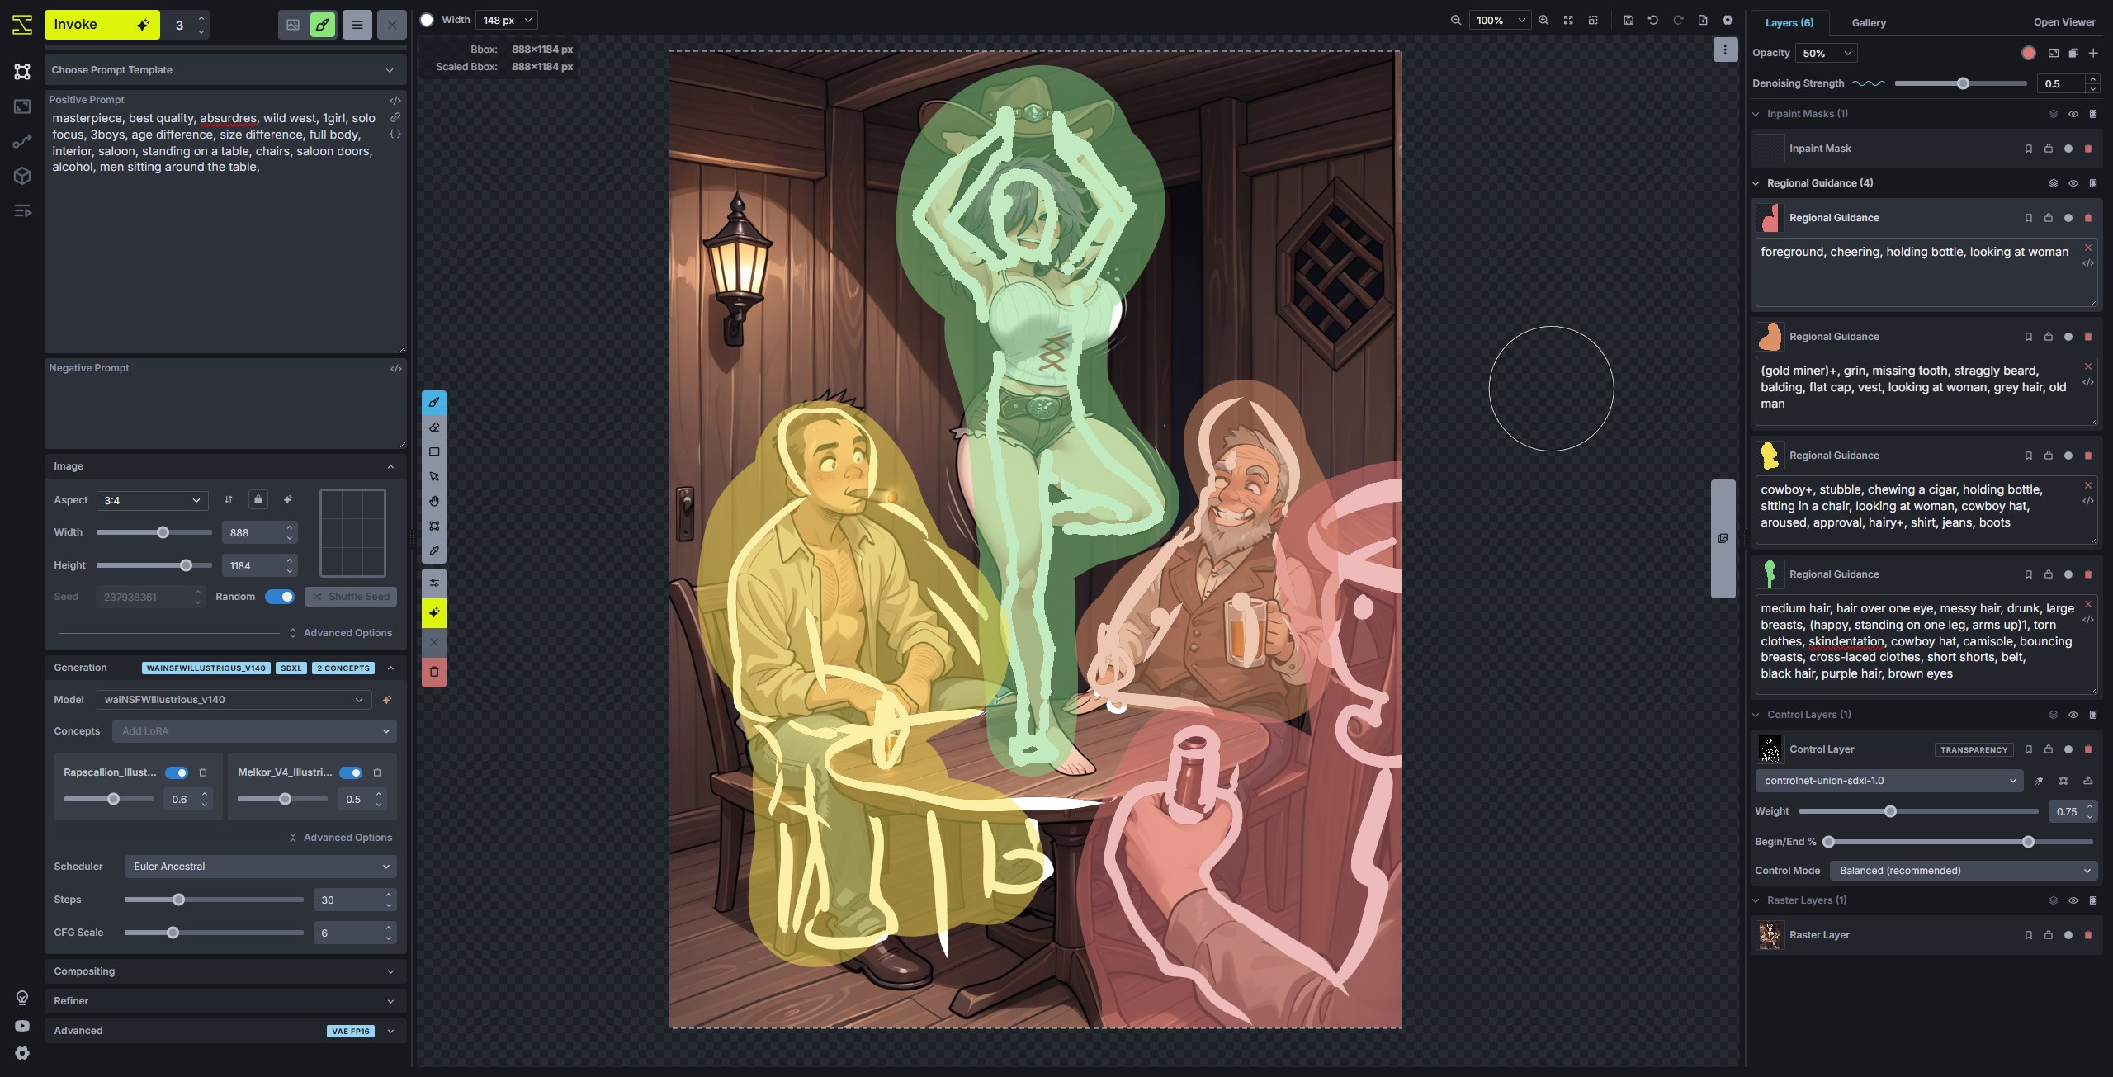The height and width of the screenshot is (1077, 2113).
Task: Fit layers to canvas view
Action: [1568, 20]
